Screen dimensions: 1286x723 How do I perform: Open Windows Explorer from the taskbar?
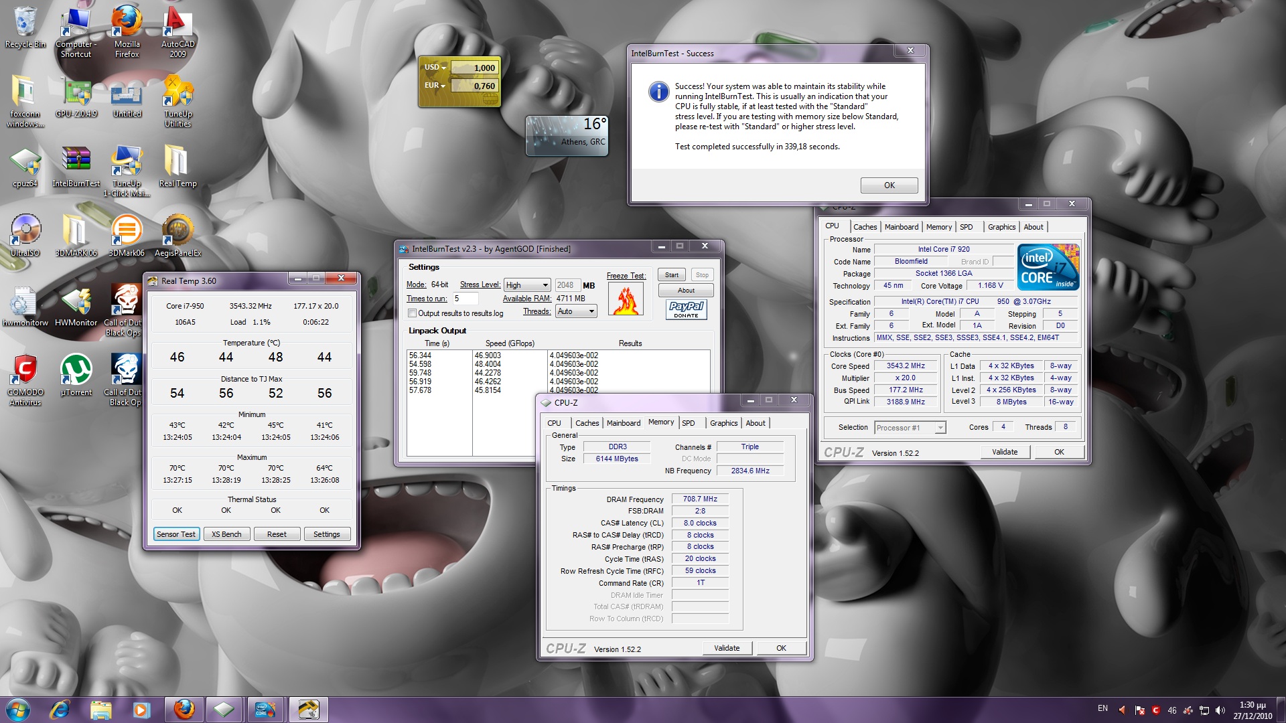point(100,710)
